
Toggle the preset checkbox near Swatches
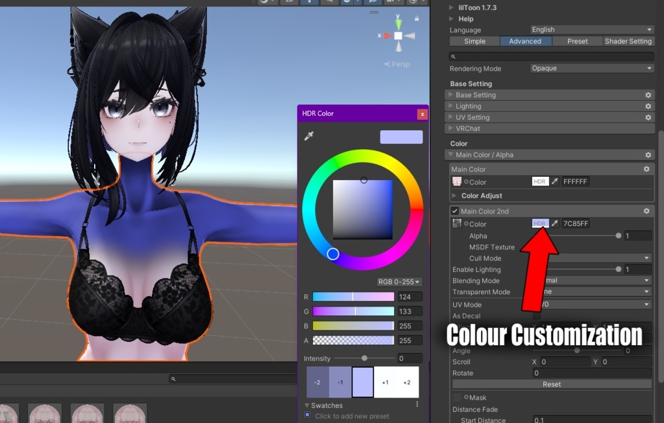(x=307, y=415)
